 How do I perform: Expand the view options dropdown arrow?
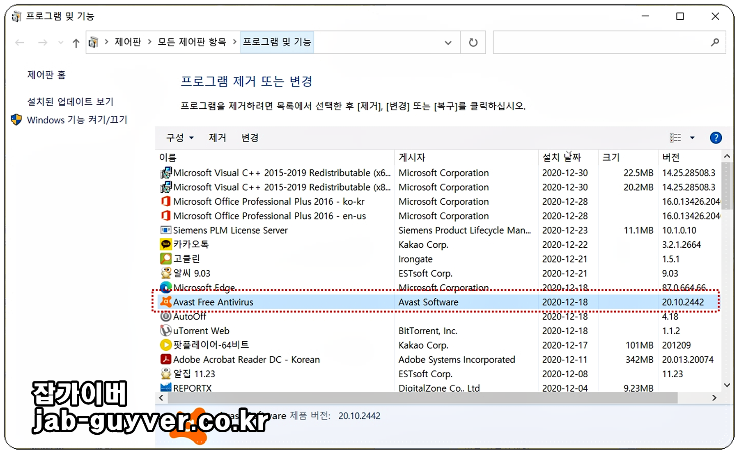point(692,138)
